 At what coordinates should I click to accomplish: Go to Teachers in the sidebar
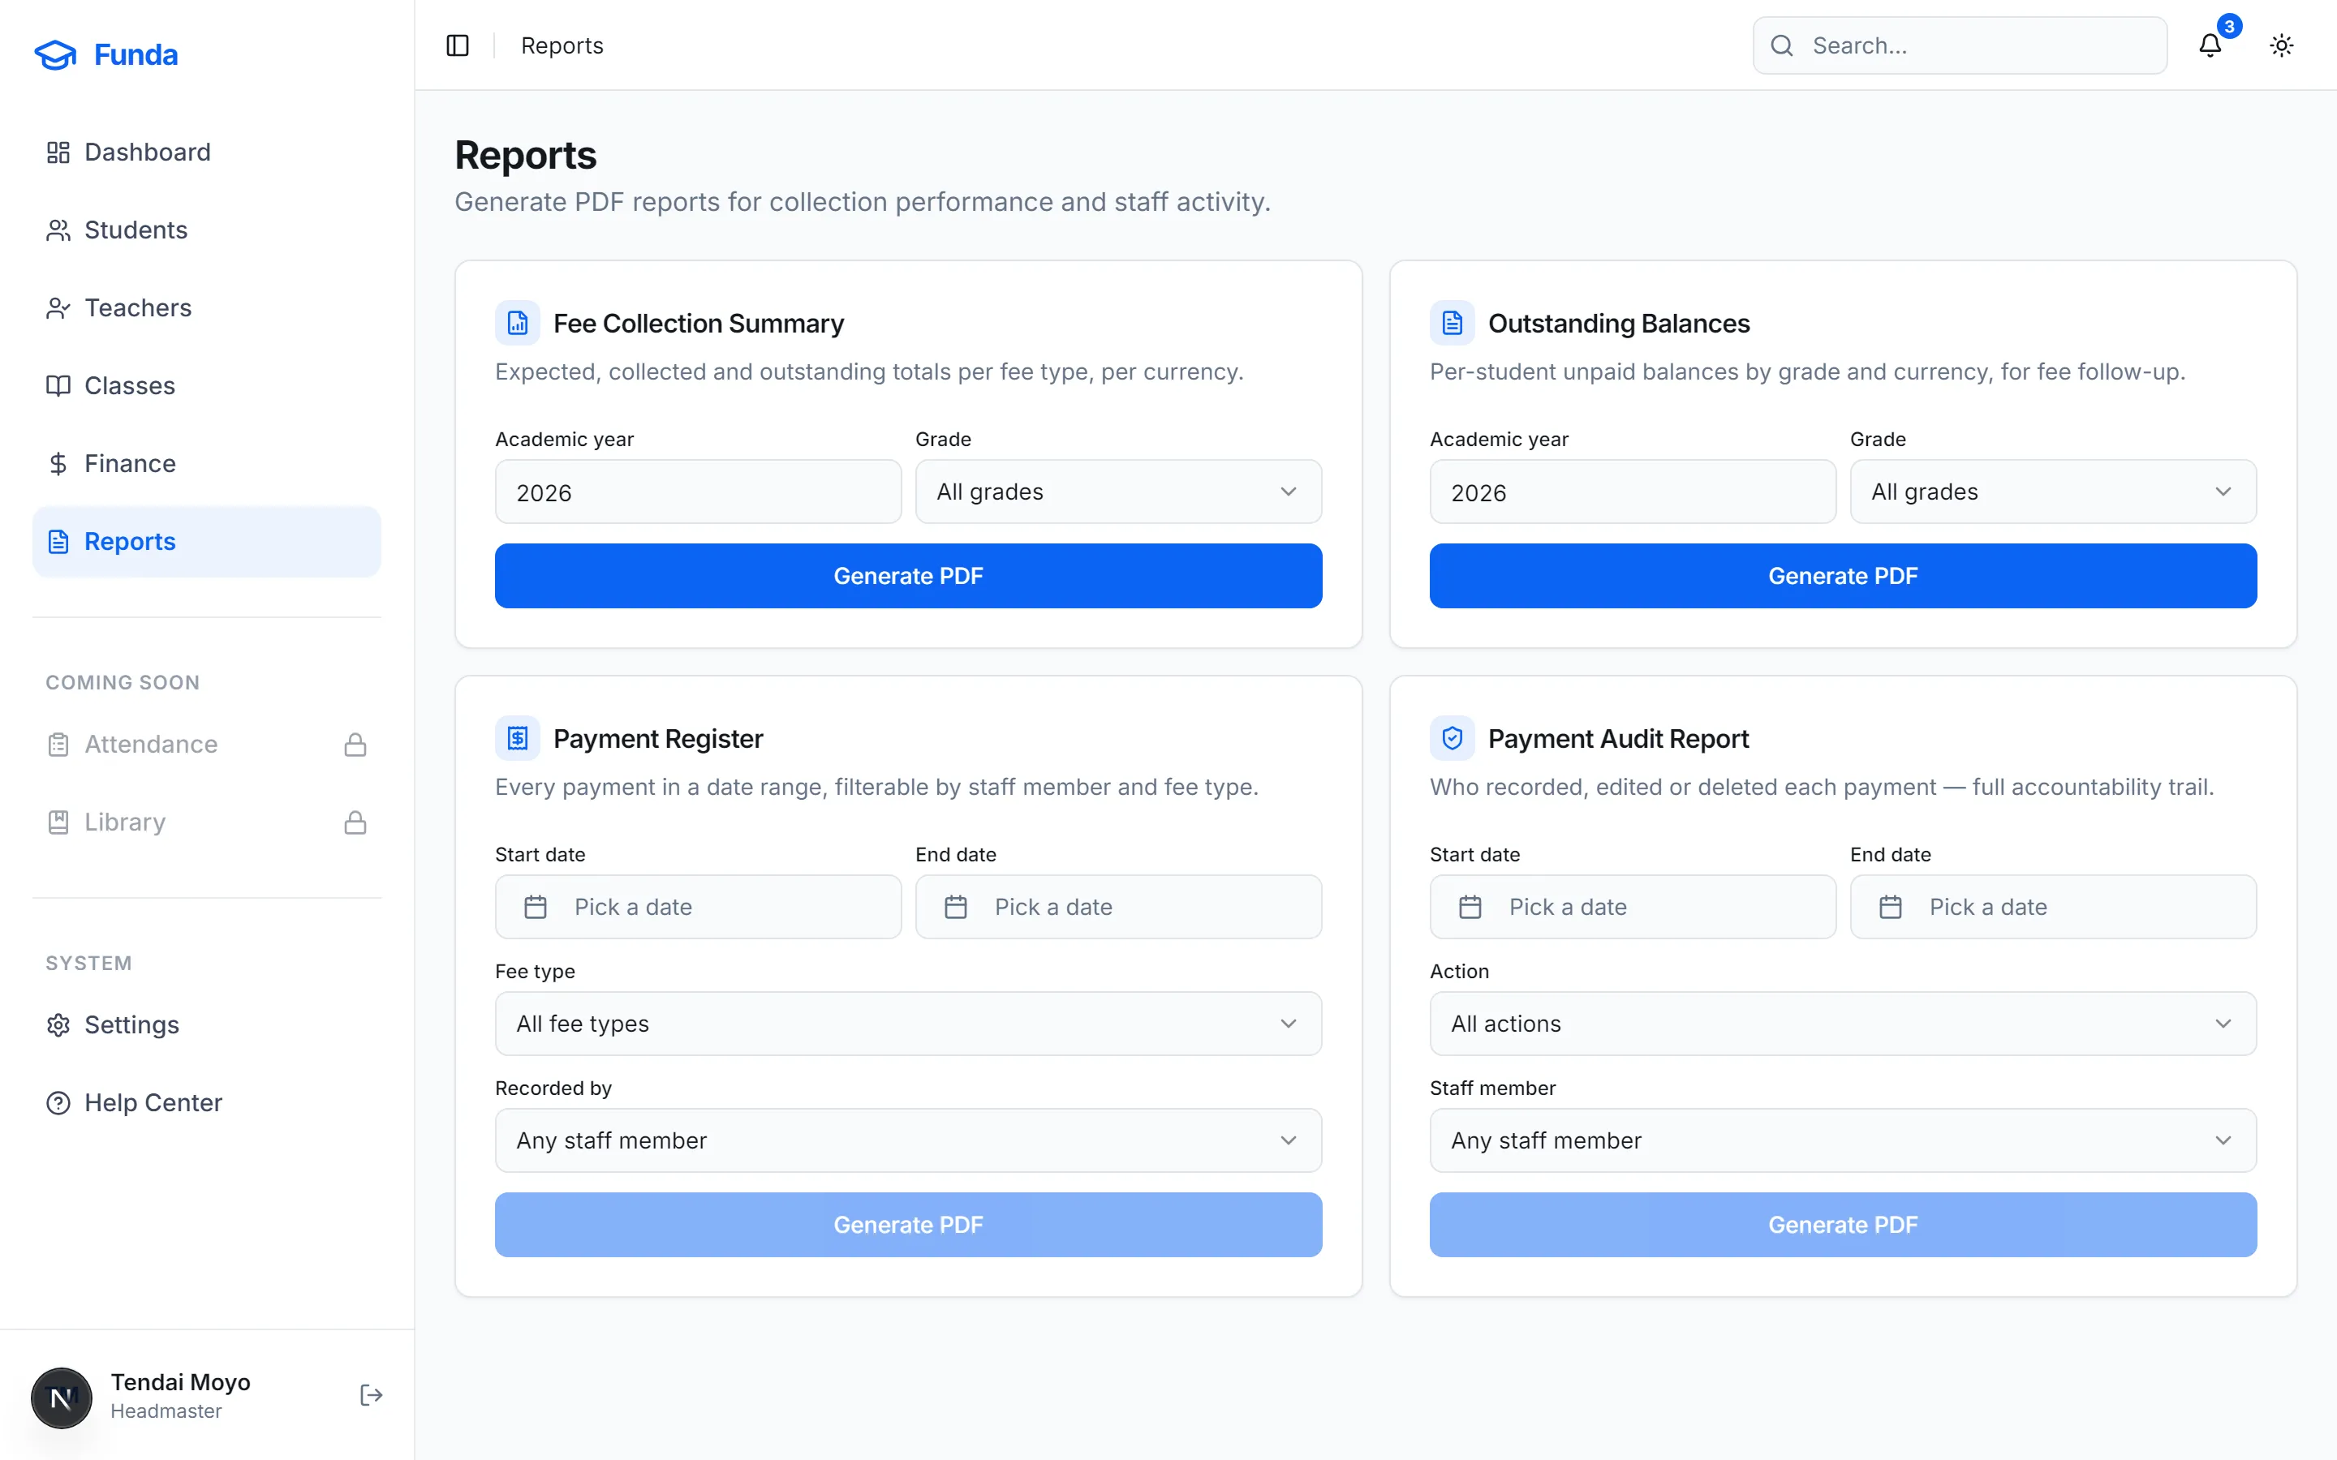(207, 308)
